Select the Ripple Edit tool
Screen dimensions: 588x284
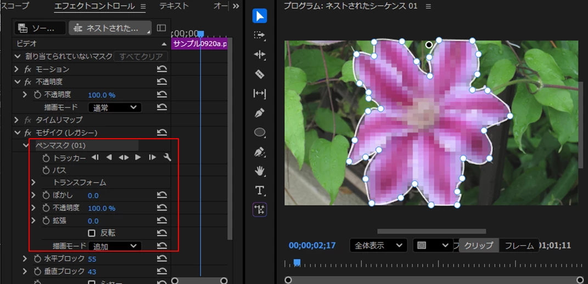point(260,55)
